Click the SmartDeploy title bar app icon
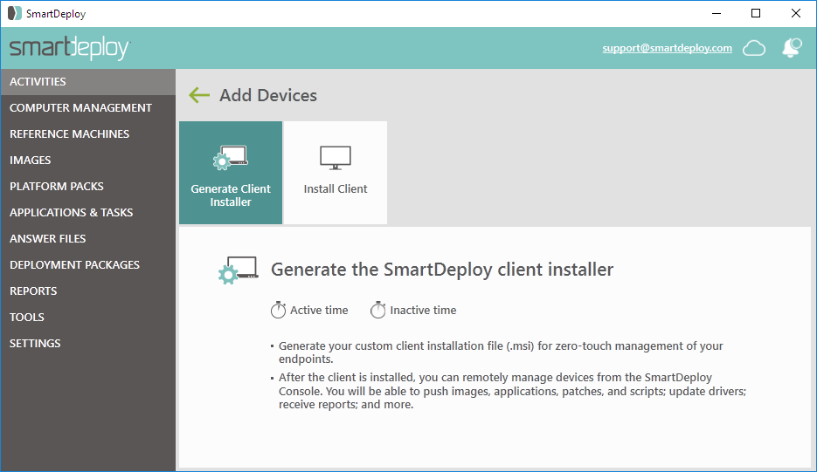The image size is (817, 472). tap(15, 14)
